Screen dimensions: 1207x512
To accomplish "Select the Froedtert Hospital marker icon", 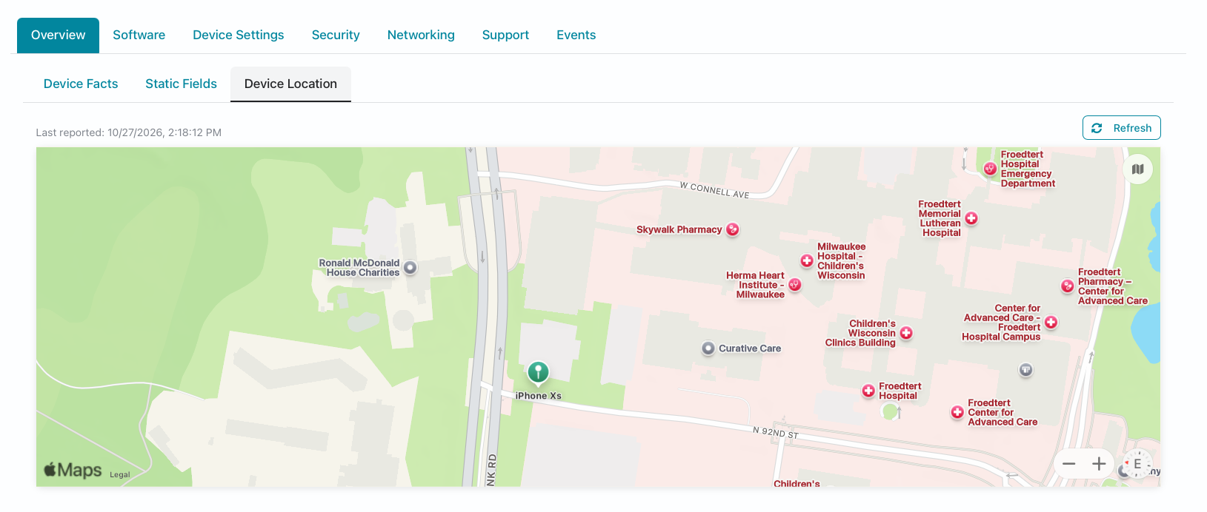I will [x=868, y=391].
